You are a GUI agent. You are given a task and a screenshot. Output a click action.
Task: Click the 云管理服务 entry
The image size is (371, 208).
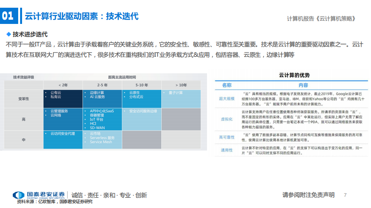click(59, 111)
